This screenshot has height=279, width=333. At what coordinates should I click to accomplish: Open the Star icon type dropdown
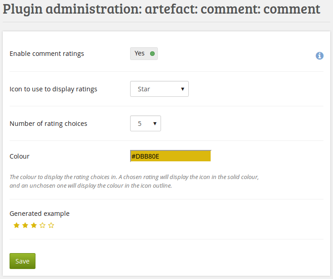(x=159, y=89)
